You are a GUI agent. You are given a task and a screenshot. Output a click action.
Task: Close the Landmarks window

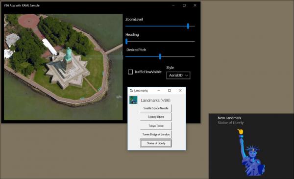(x=180, y=90)
